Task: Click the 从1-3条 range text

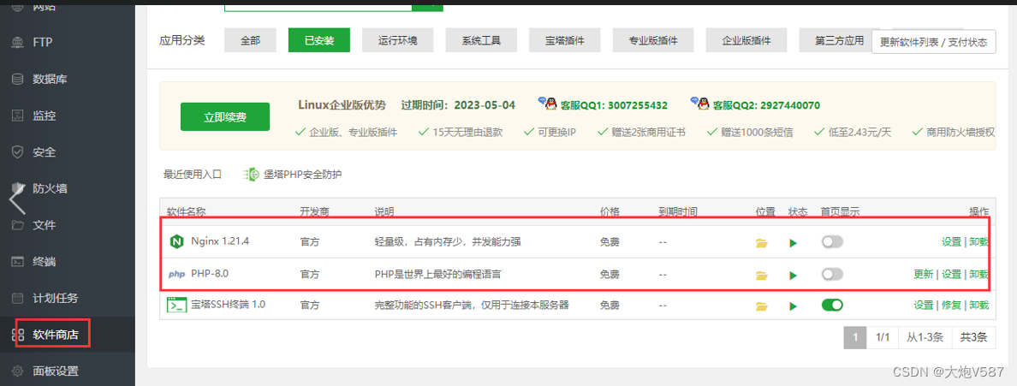Action: (925, 337)
